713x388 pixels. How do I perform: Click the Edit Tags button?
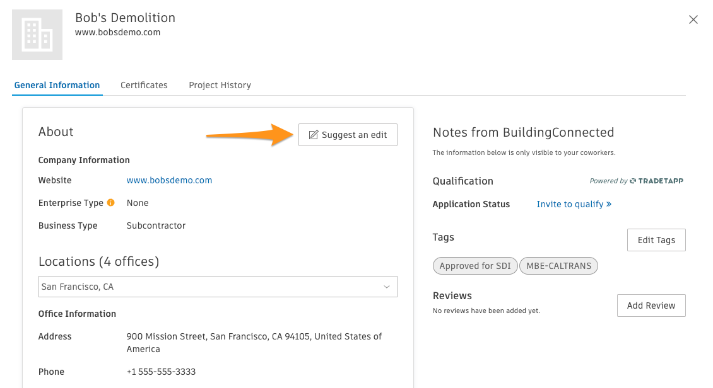[x=656, y=240]
